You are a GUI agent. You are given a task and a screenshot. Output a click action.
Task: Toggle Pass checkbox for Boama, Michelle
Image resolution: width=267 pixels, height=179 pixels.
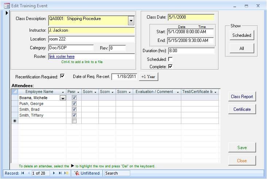74,97
